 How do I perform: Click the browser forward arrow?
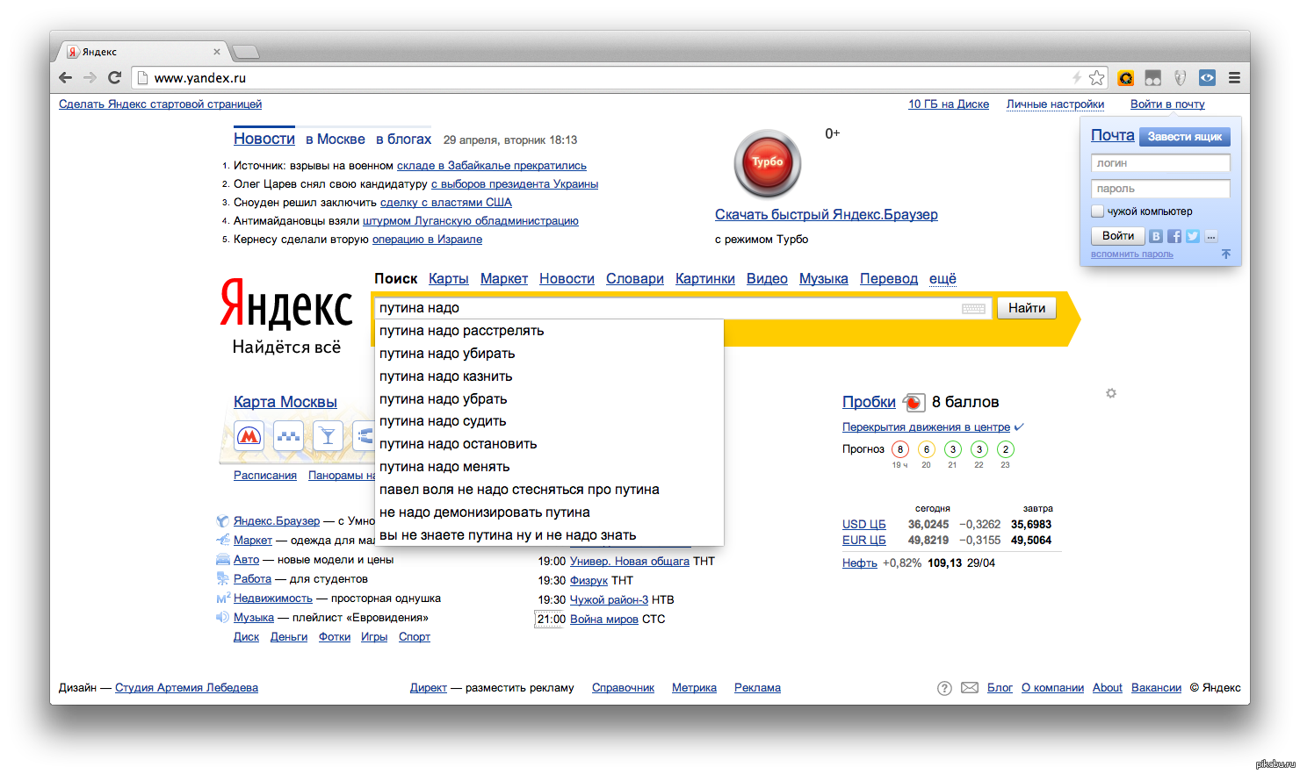[x=90, y=77]
